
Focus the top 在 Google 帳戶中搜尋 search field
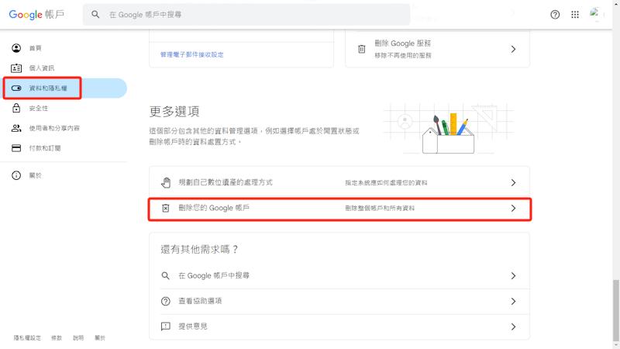pos(246,15)
